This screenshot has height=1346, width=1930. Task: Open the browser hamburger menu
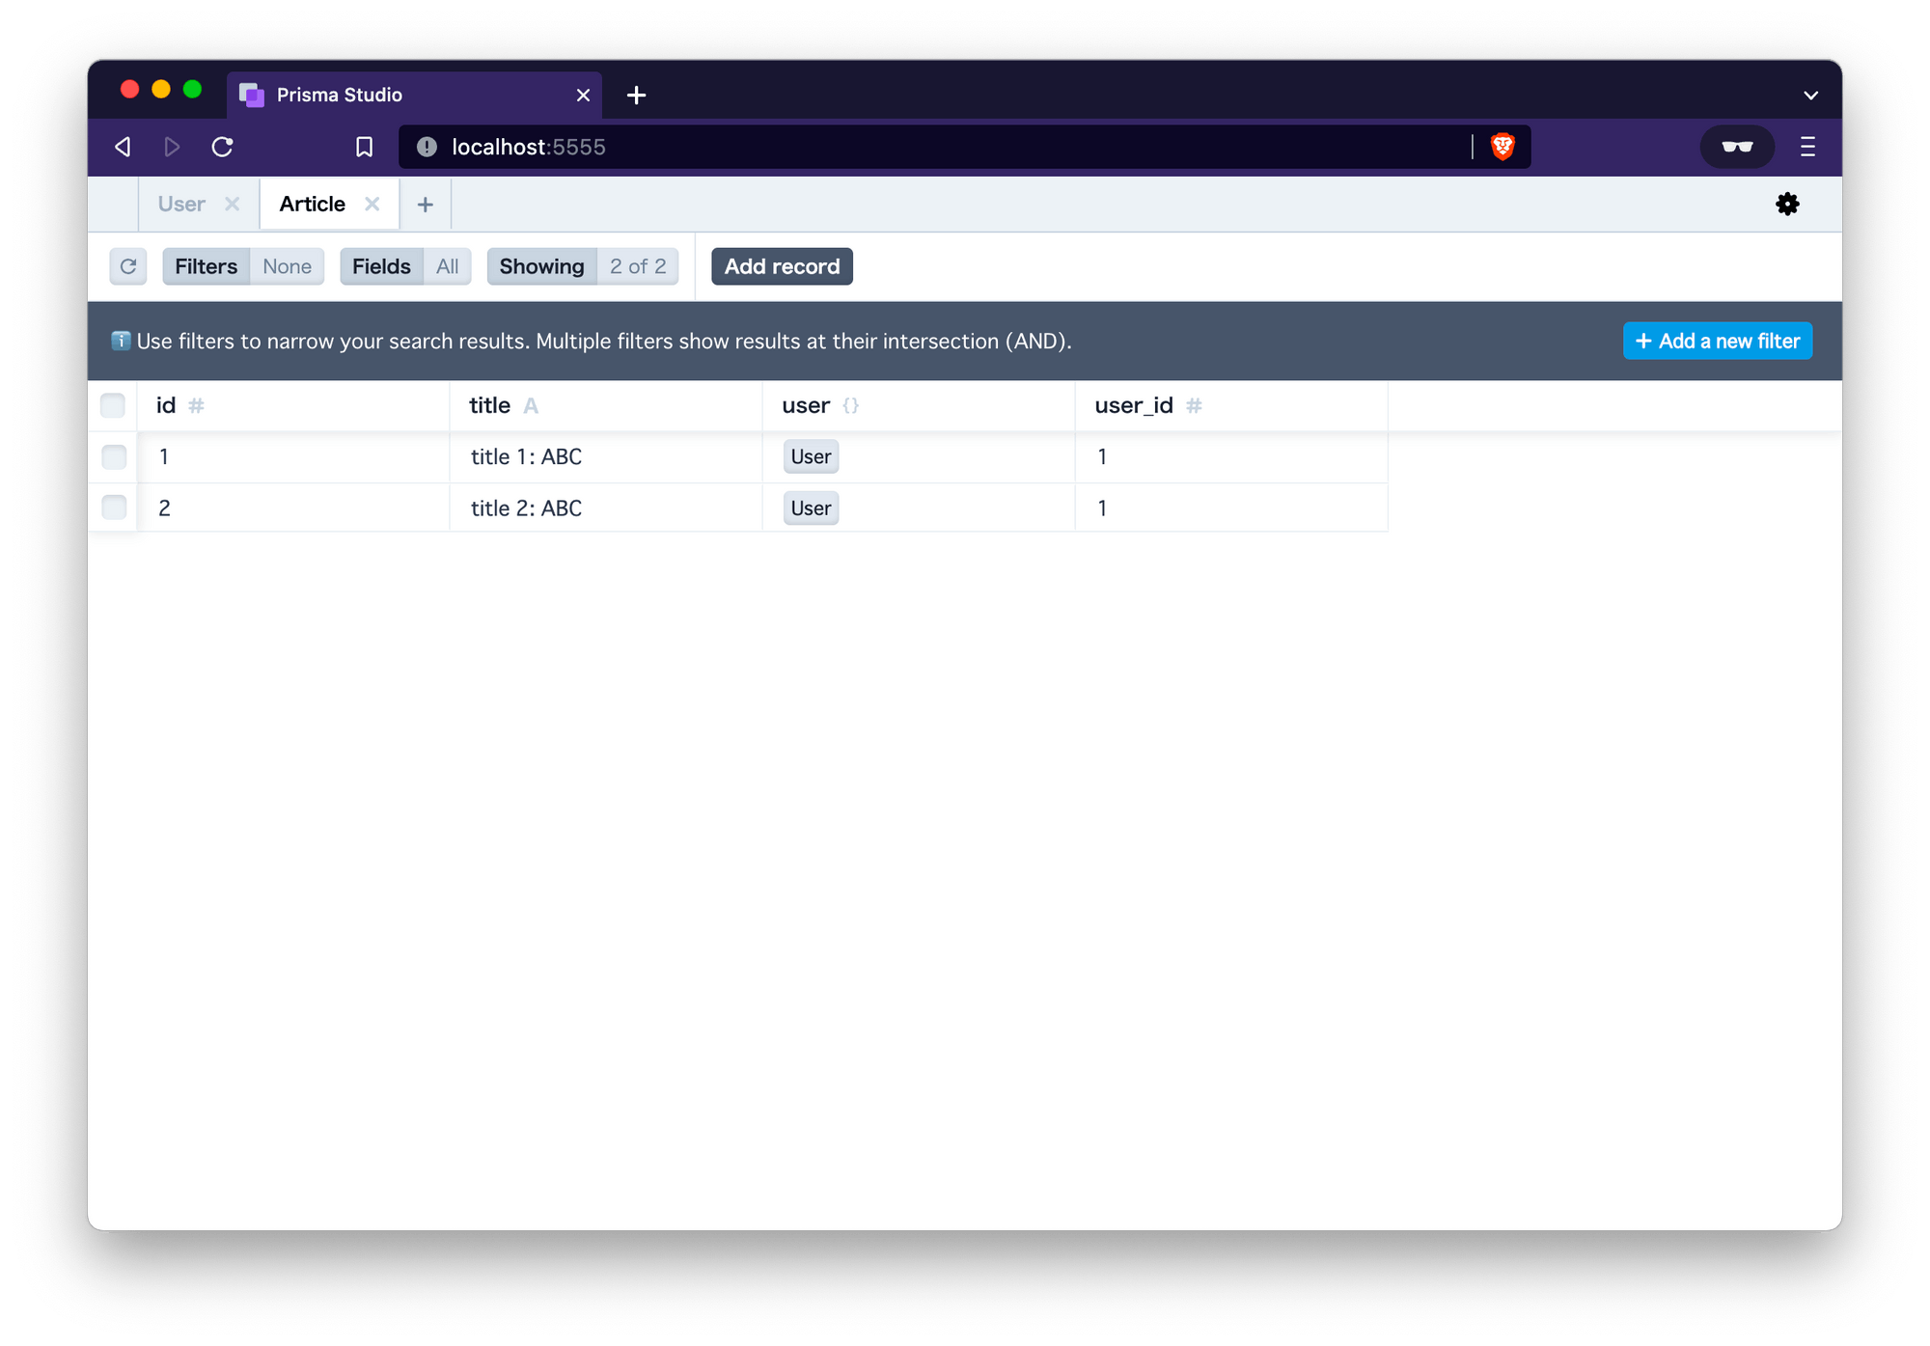coord(1807,147)
